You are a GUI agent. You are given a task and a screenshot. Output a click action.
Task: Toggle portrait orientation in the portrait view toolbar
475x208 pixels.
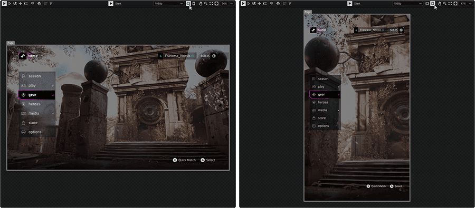pos(433,4)
